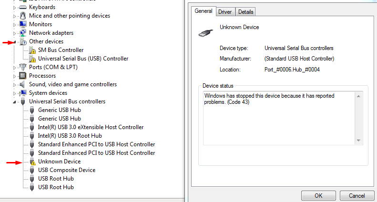This screenshot has height=202, width=377.
Task: Click the Processors category icon
Action: coord(22,76)
